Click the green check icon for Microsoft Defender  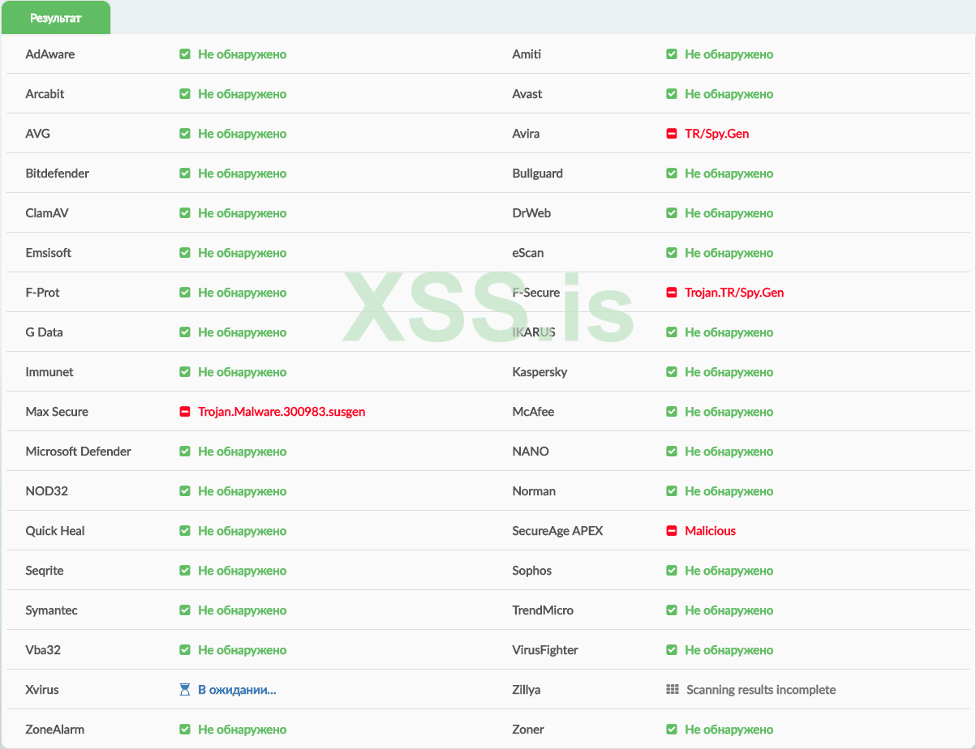[x=184, y=452]
